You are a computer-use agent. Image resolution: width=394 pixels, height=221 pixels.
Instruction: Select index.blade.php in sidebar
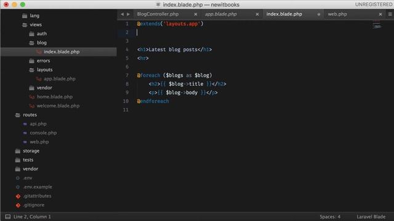(62, 52)
